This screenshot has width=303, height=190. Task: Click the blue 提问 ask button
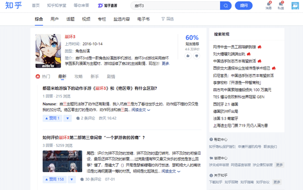pos(244,6)
